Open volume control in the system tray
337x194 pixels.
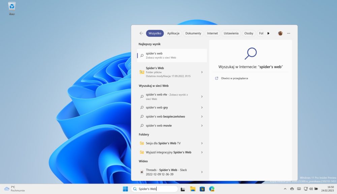pos(311,189)
